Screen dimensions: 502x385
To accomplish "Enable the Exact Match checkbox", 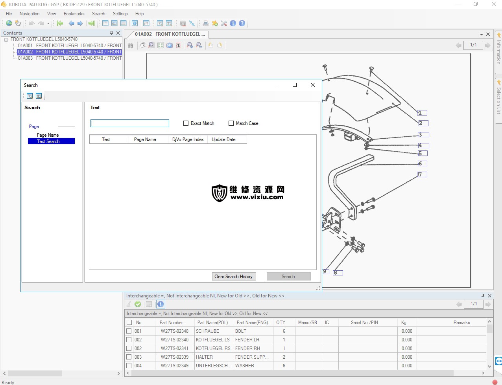I will (x=186, y=123).
